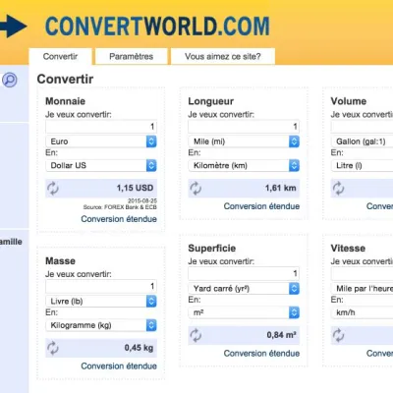This screenshot has height=393, width=393.
Task: Swap units in the Volume converter
Action: point(338,189)
